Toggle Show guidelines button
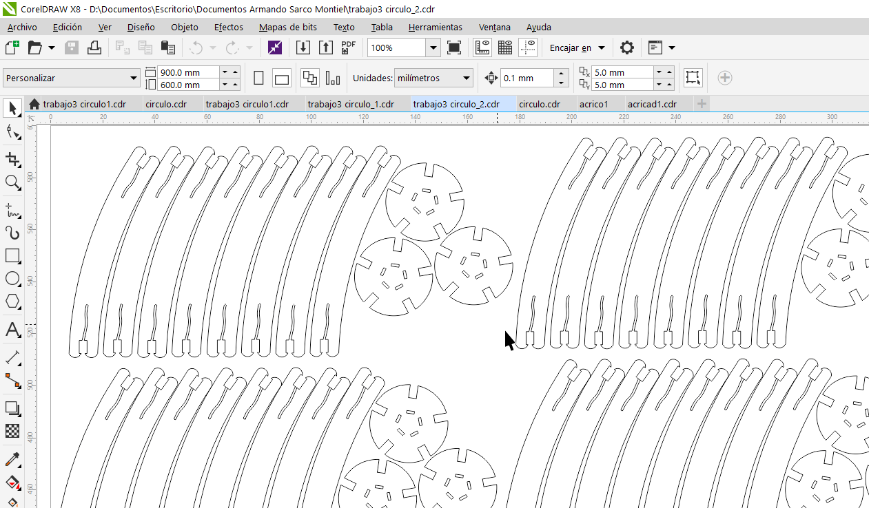 coord(528,47)
